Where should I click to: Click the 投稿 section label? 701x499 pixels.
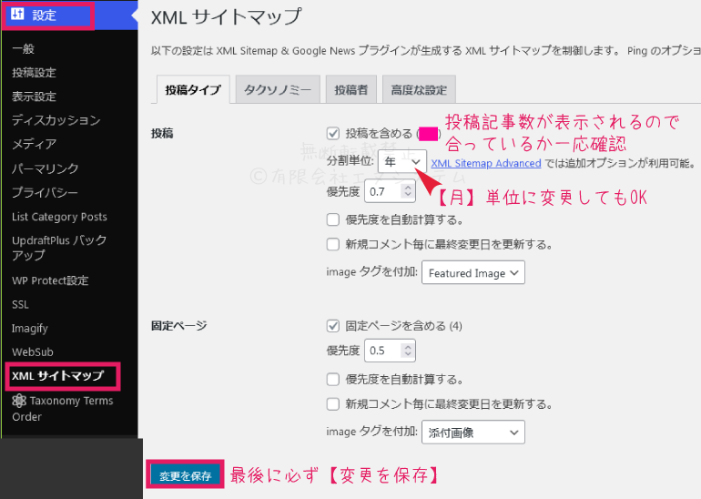[x=162, y=133]
